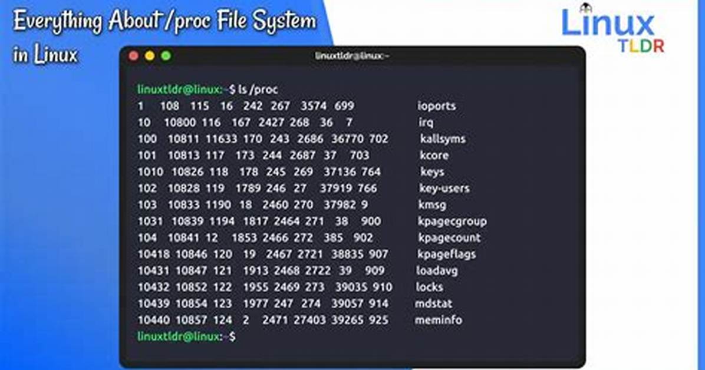This screenshot has height=370, width=705.
Task: Click process ID 2686
Action: click(310, 139)
